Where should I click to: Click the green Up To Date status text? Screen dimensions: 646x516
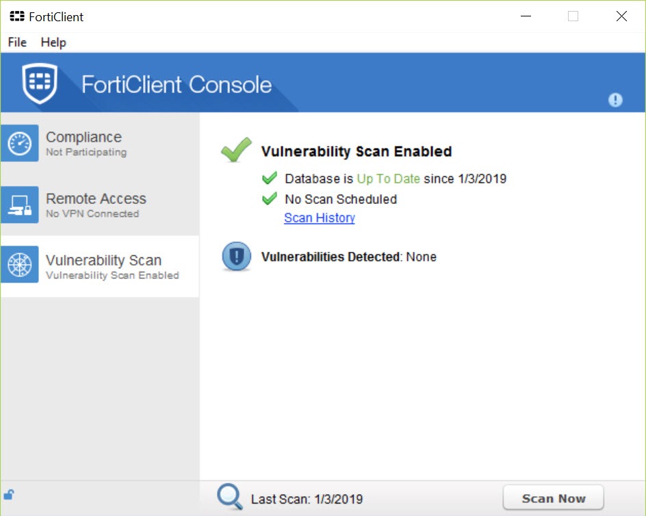(388, 179)
